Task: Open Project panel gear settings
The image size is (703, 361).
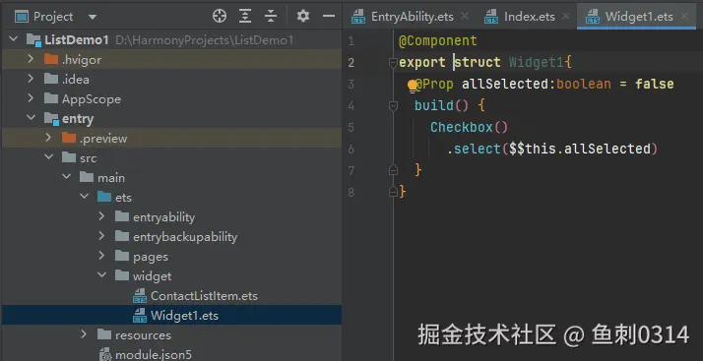Action: tap(303, 17)
